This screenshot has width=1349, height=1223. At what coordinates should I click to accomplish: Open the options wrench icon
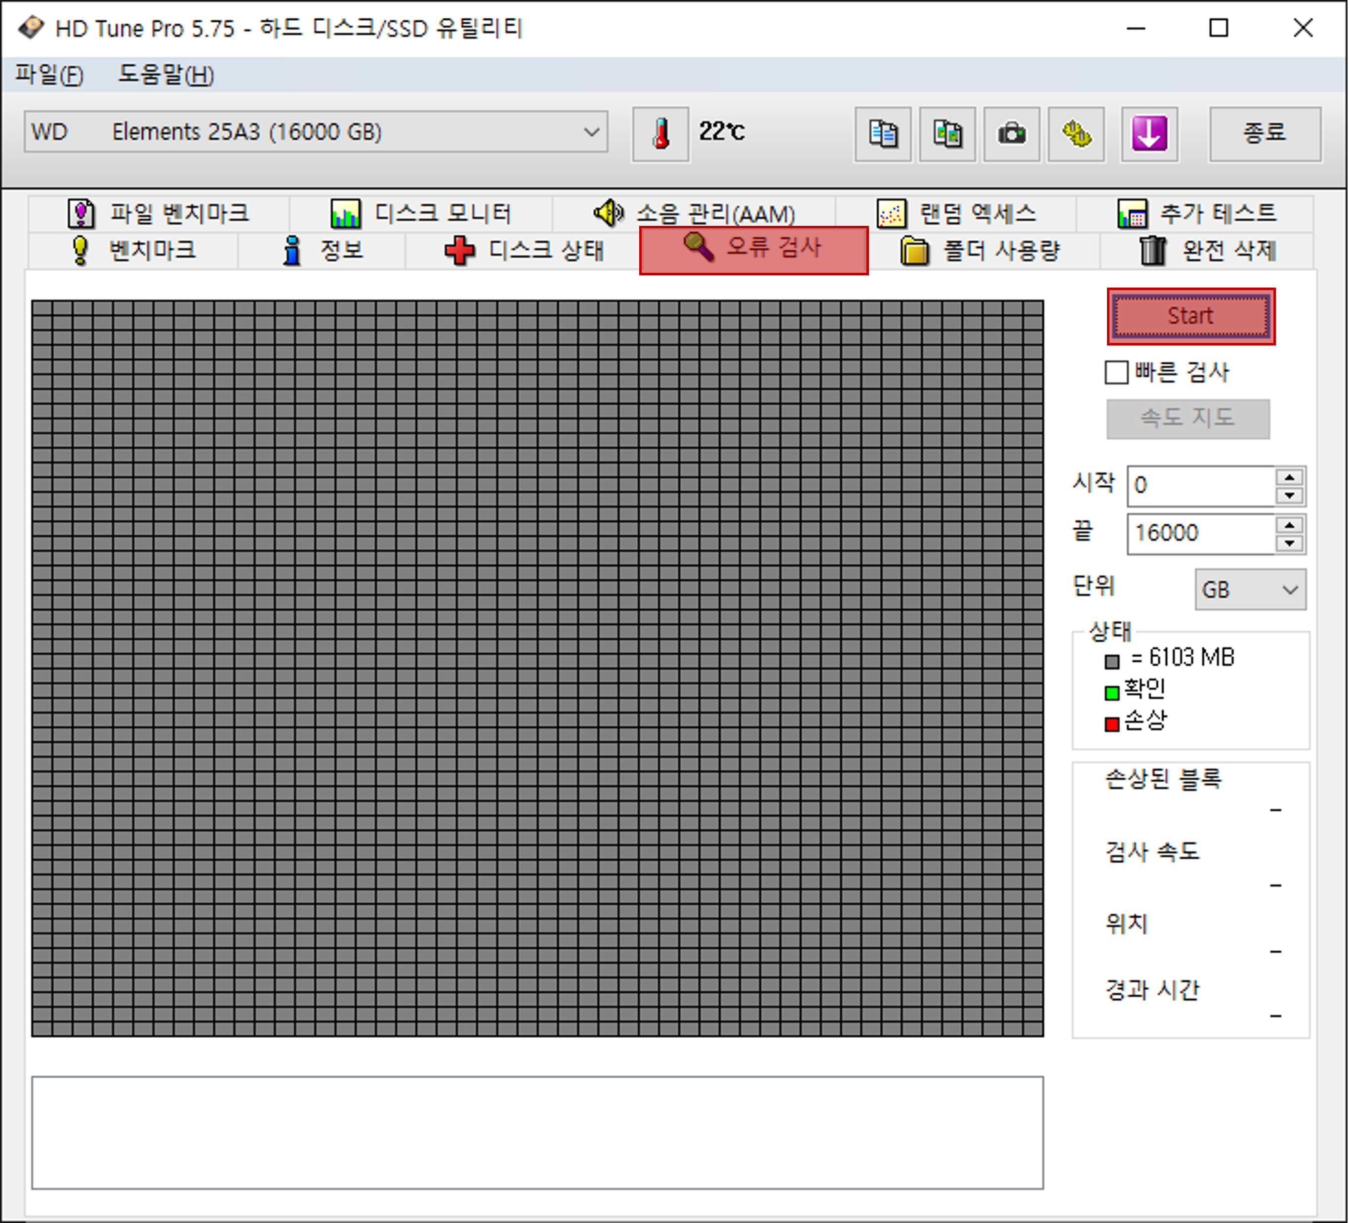click(1075, 134)
